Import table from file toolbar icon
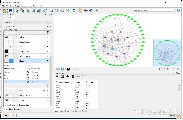The image size is (183, 120). click(x=28, y=10)
